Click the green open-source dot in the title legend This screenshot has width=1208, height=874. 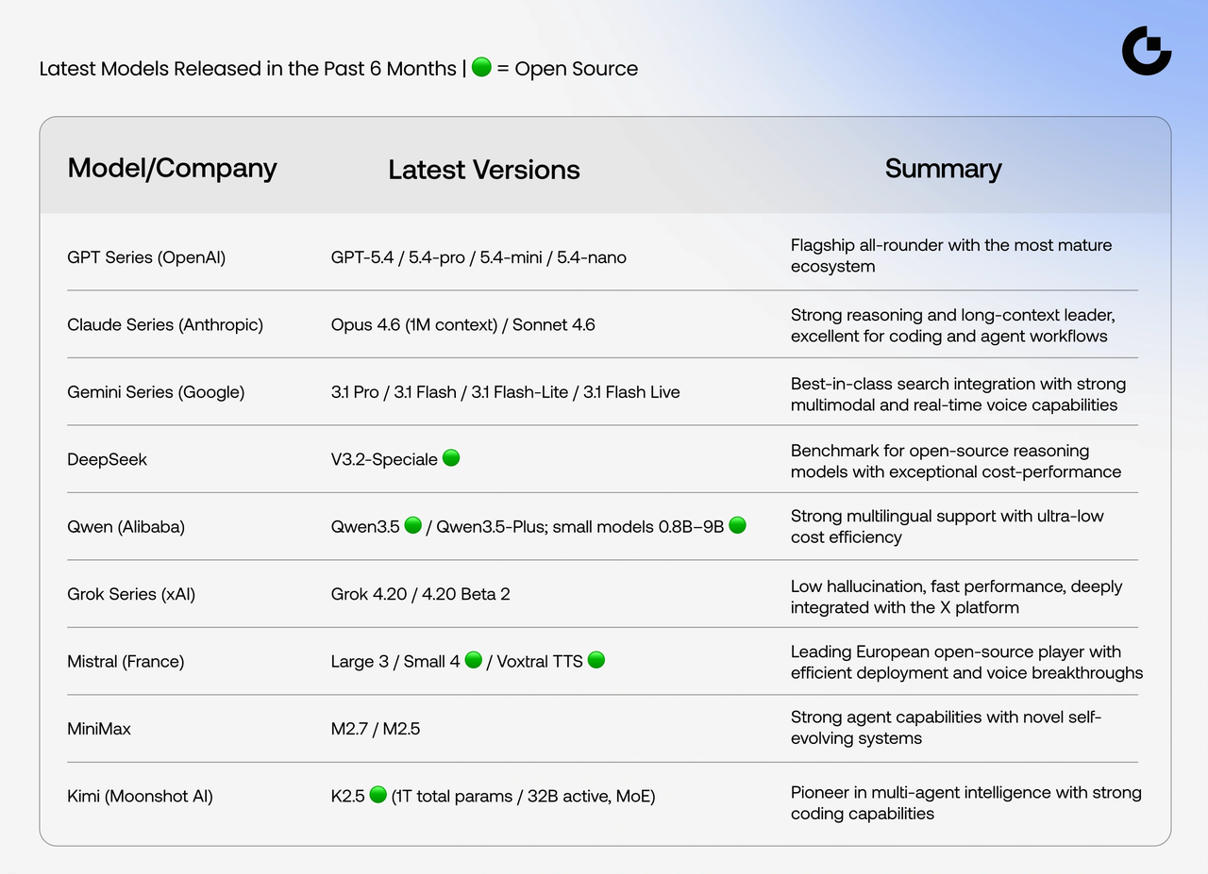[x=481, y=68]
